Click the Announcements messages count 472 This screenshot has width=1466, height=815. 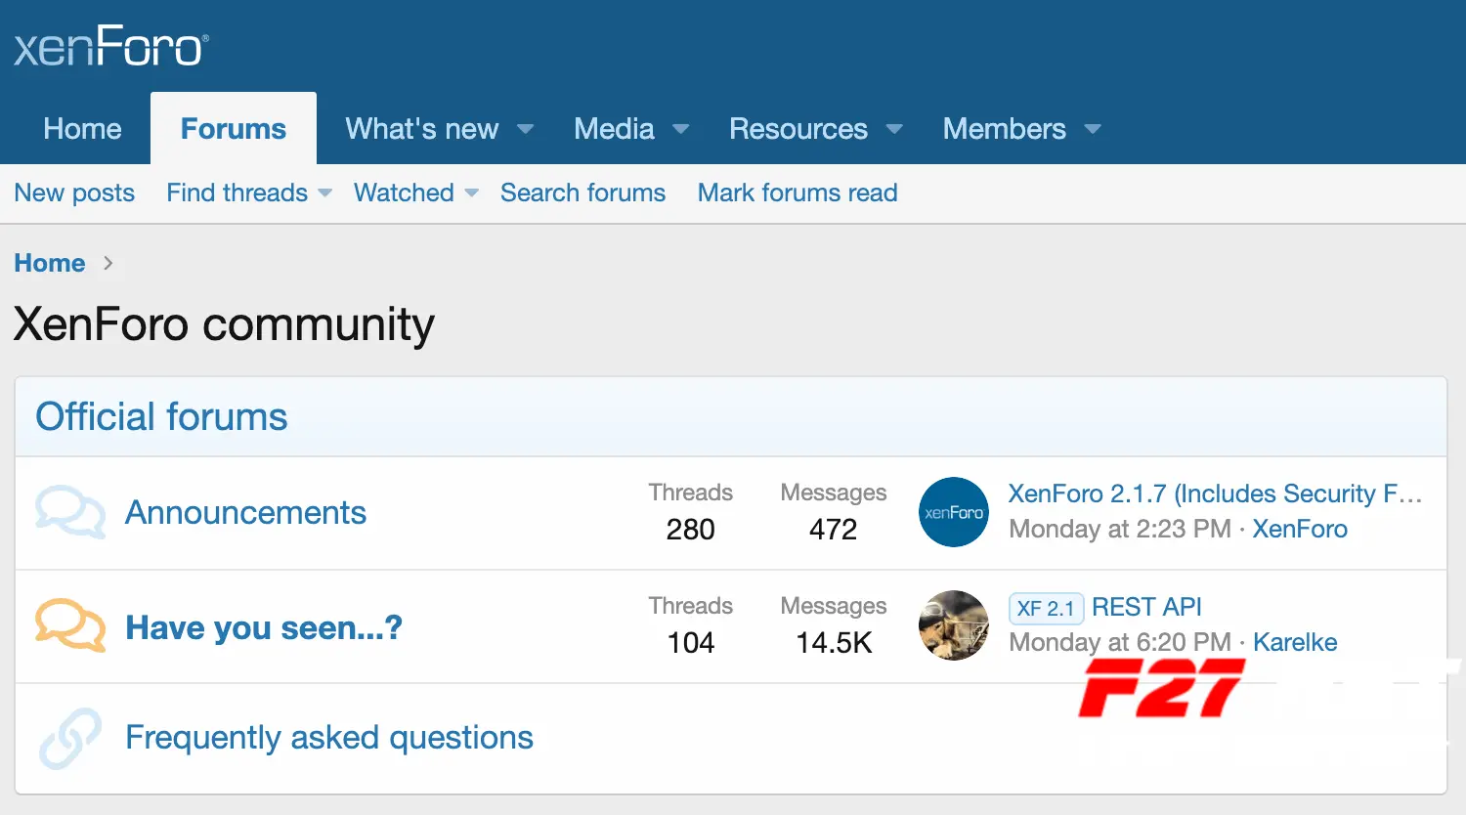click(x=833, y=529)
